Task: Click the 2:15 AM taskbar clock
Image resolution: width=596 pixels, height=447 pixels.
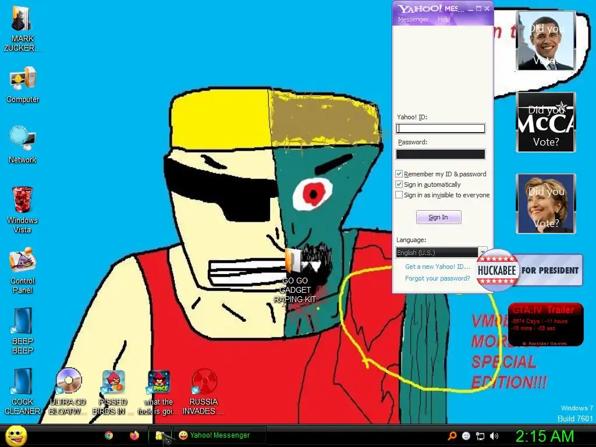Action: pyautogui.click(x=544, y=436)
